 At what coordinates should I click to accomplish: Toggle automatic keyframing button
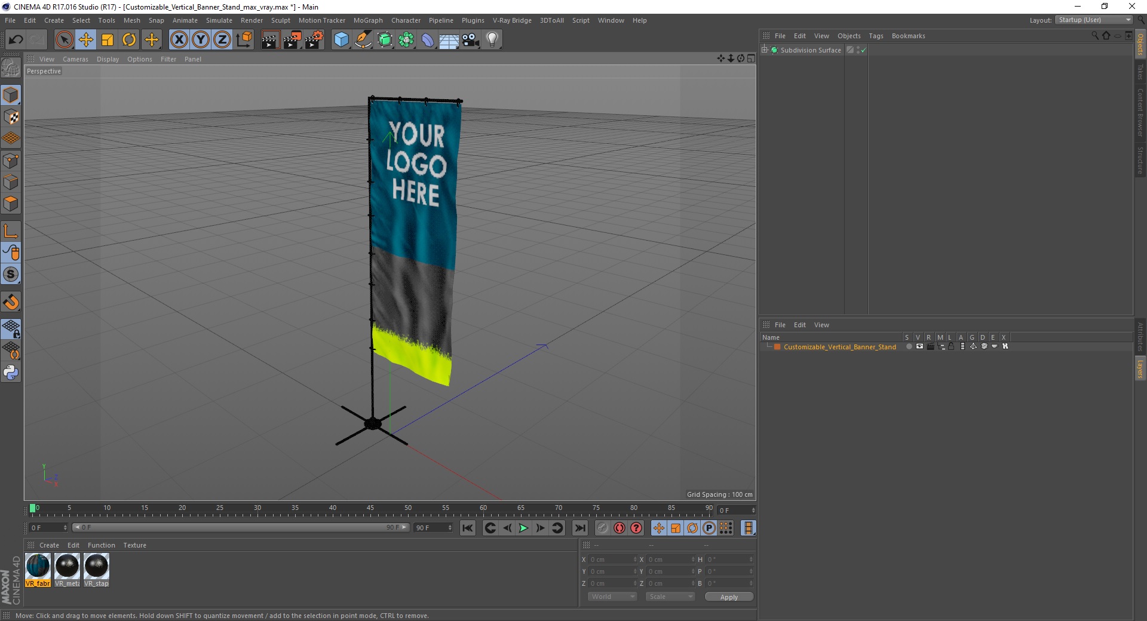point(619,528)
